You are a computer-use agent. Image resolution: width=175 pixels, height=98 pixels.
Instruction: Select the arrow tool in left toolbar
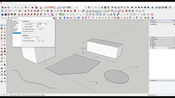click(x=2, y=26)
